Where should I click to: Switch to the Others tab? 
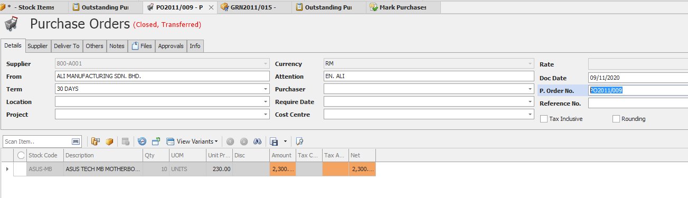pyautogui.click(x=95, y=46)
